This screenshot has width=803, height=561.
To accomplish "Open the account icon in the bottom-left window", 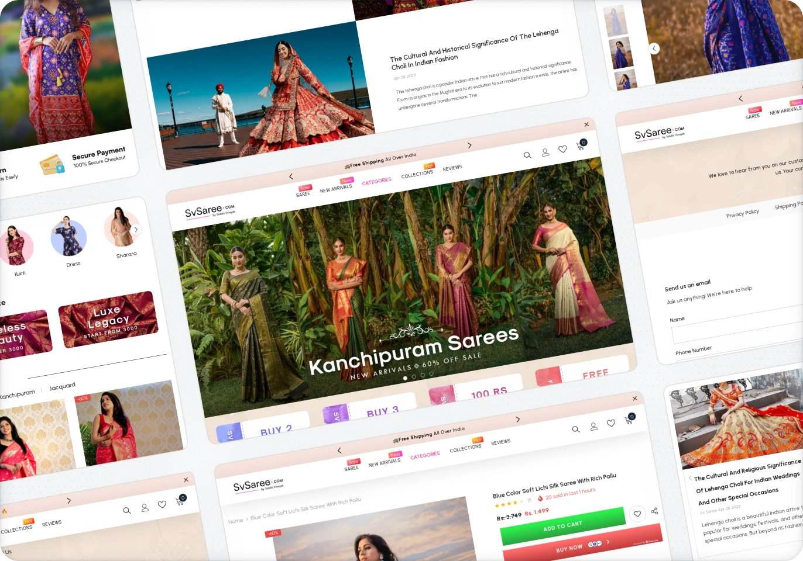I will 145,508.
